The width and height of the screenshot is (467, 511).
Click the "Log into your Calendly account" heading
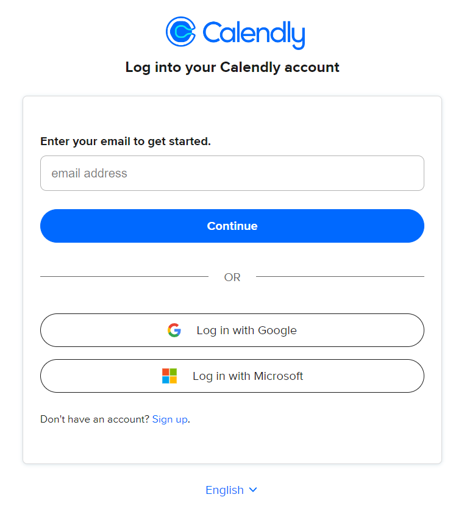coord(232,67)
